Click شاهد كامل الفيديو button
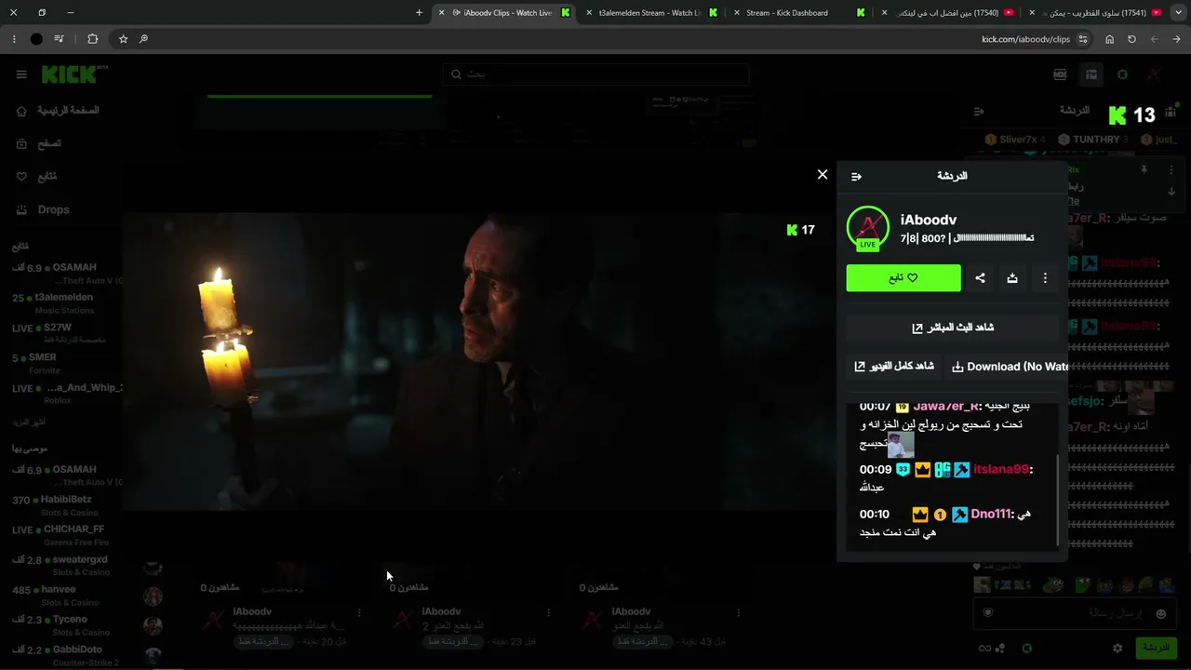Screen dimensions: 1191x670 [x=894, y=367]
